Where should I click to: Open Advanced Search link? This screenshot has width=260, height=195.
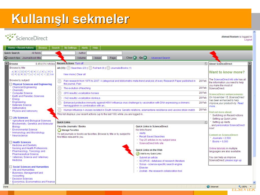(x=160, y=58)
